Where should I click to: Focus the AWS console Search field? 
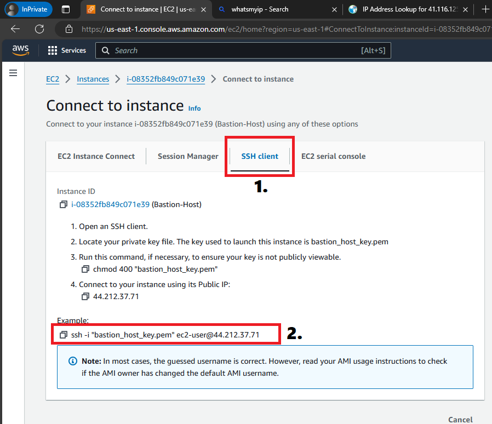click(243, 50)
